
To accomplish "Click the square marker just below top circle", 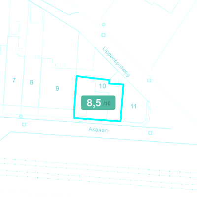I will 103,35.
